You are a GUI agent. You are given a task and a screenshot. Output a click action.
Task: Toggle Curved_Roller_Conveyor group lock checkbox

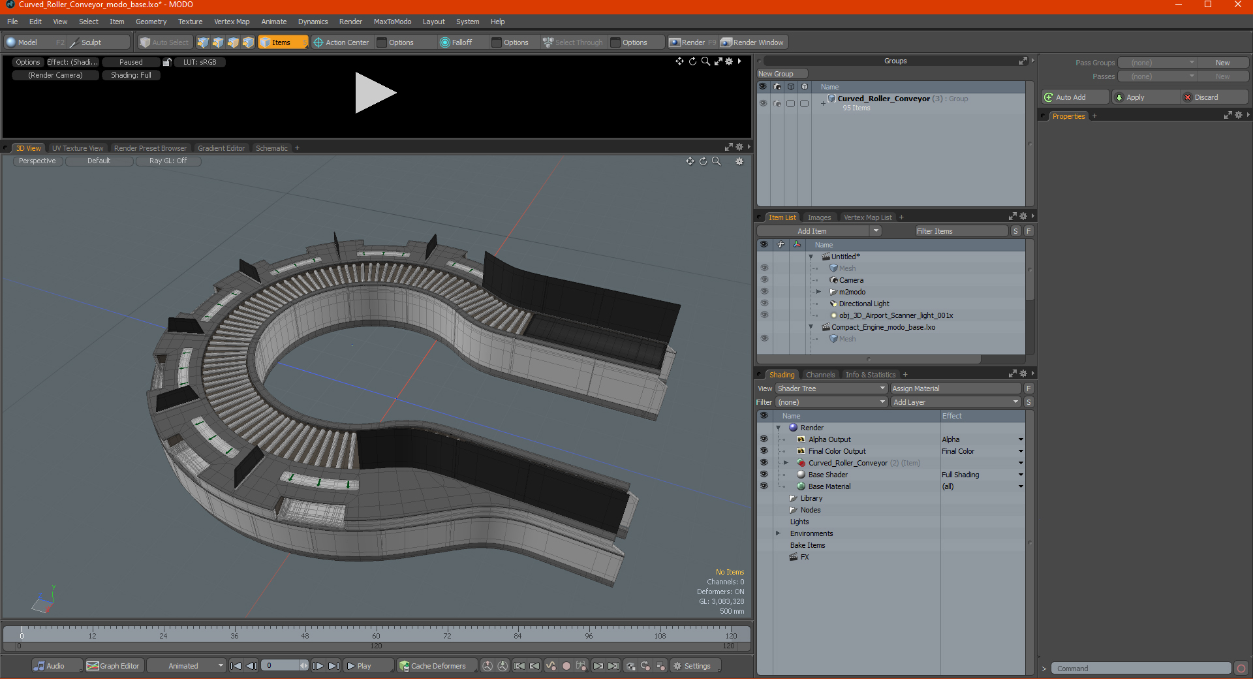tap(804, 103)
